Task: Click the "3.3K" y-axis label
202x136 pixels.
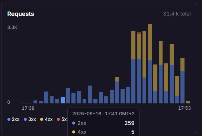Action: pyautogui.click(x=12, y=27)
